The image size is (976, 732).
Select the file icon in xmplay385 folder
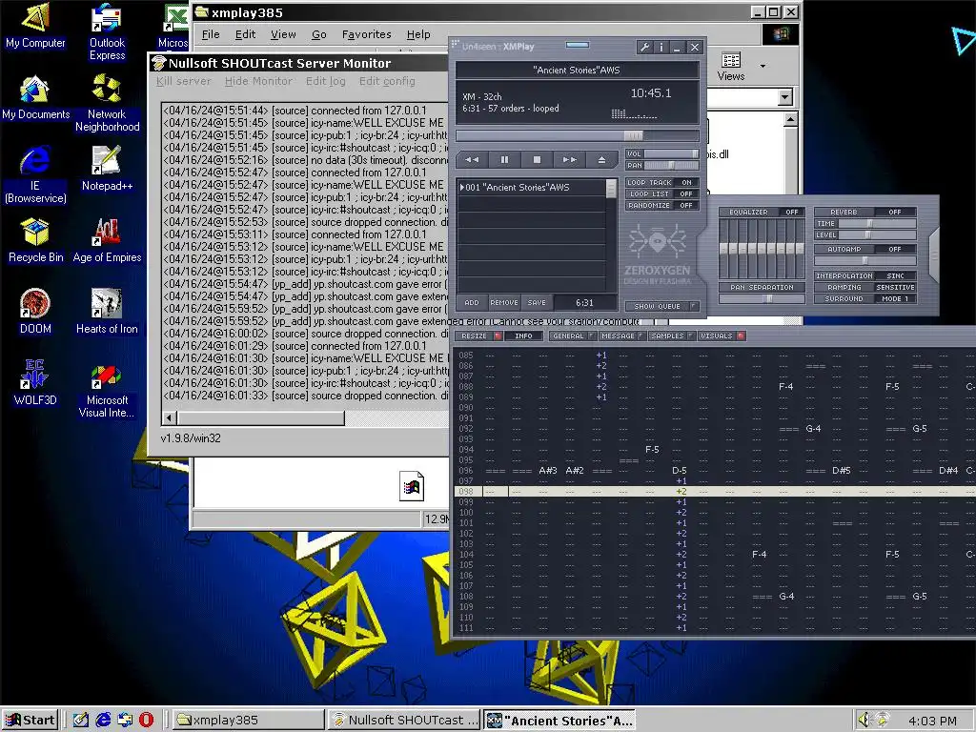(412, 486)
